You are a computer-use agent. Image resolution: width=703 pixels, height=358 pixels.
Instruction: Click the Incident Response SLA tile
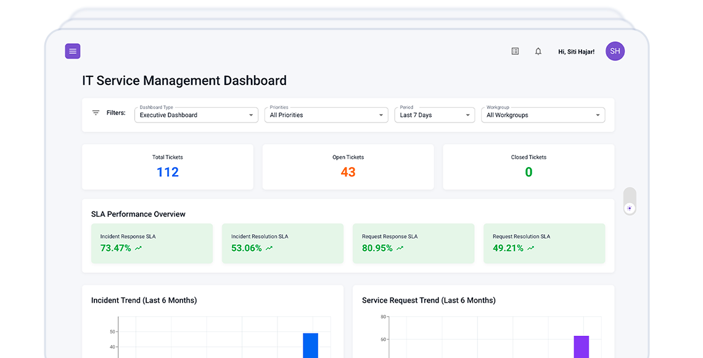[152, 243]
